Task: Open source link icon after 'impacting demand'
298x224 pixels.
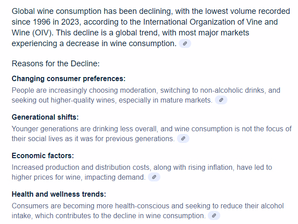Action: (x=154, y=177)
